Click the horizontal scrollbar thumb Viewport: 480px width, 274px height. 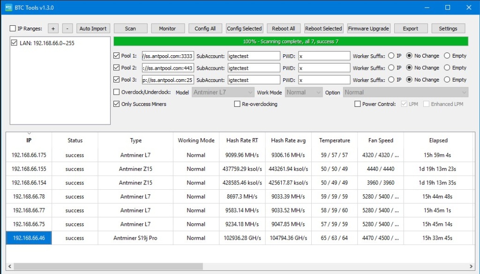pyautogui.click(x=108, y=267)
